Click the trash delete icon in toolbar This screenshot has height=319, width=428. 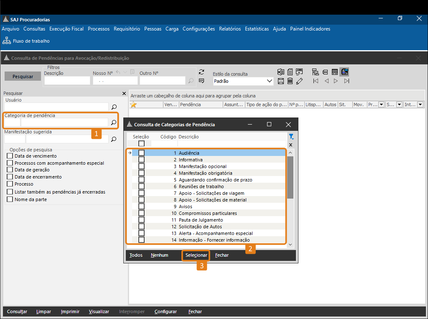290,81
